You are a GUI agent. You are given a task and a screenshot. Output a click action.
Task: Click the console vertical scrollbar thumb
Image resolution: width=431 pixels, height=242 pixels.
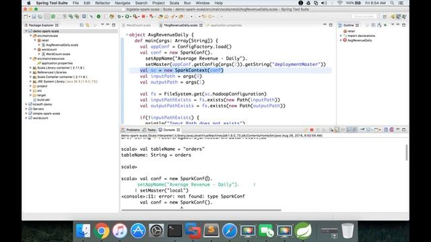[407, 153]
